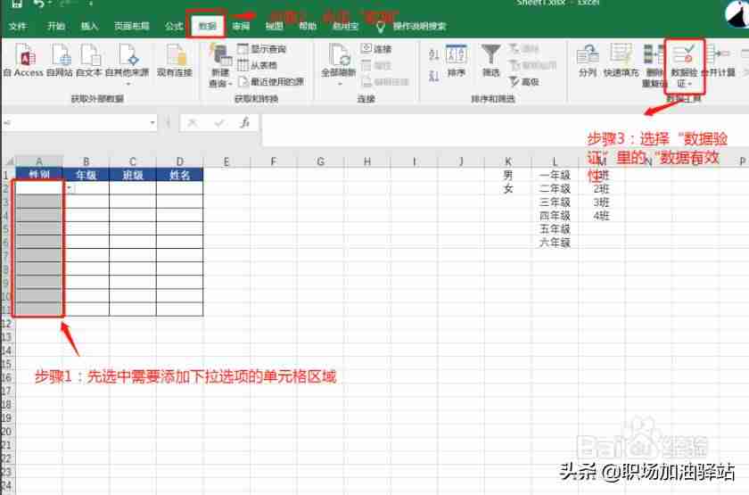749x495 pixels.
Task: Click cell containing 男 in column K
Action: point(508,175)
